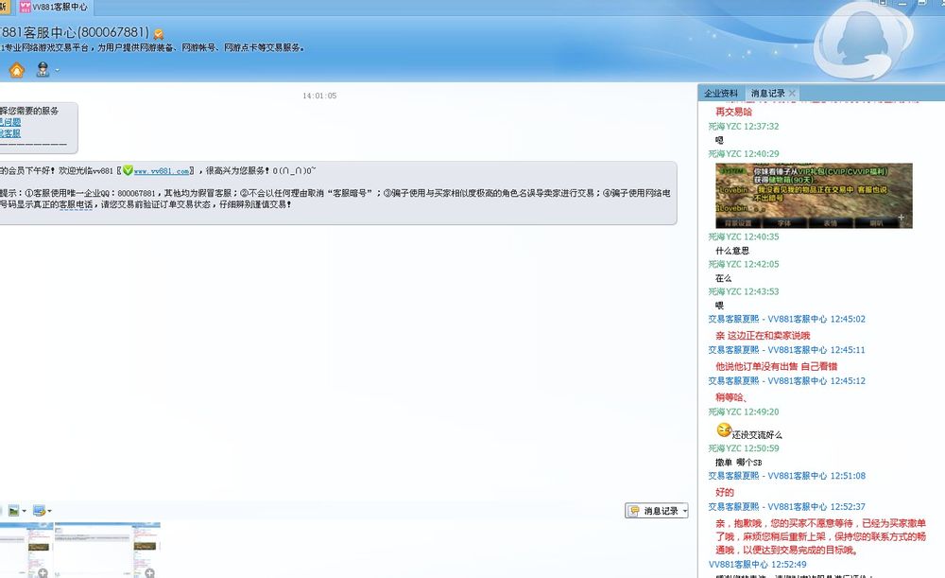Click the red message 好的
Viewport: 945px width, 578px height.
(x=725, y=492)
